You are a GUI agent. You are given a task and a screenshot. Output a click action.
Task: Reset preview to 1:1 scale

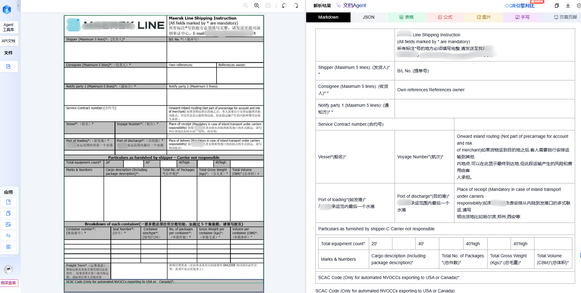point(268,6)
